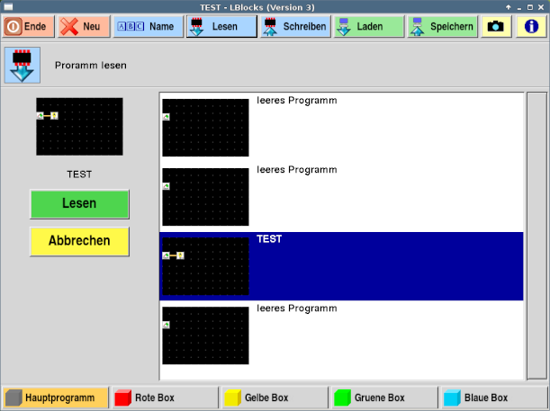Open the Gelbe Box tab

tap(275, 398)
